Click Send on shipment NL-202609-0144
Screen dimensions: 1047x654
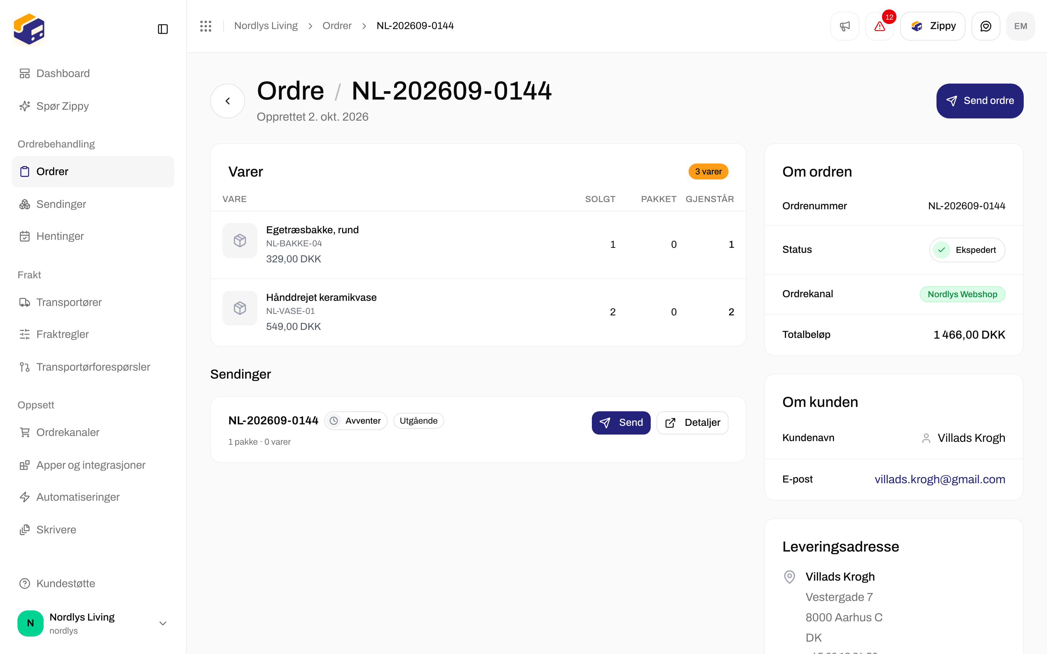pyautogui.click(x=621, y=423)
